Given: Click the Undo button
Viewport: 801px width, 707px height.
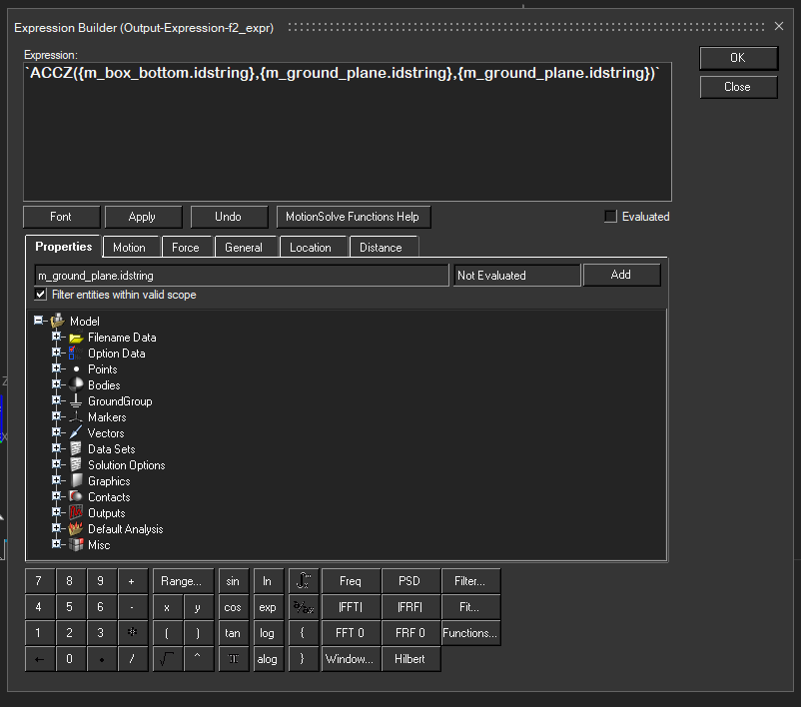Looking at the screenshot, I should [x=229, y=217].
